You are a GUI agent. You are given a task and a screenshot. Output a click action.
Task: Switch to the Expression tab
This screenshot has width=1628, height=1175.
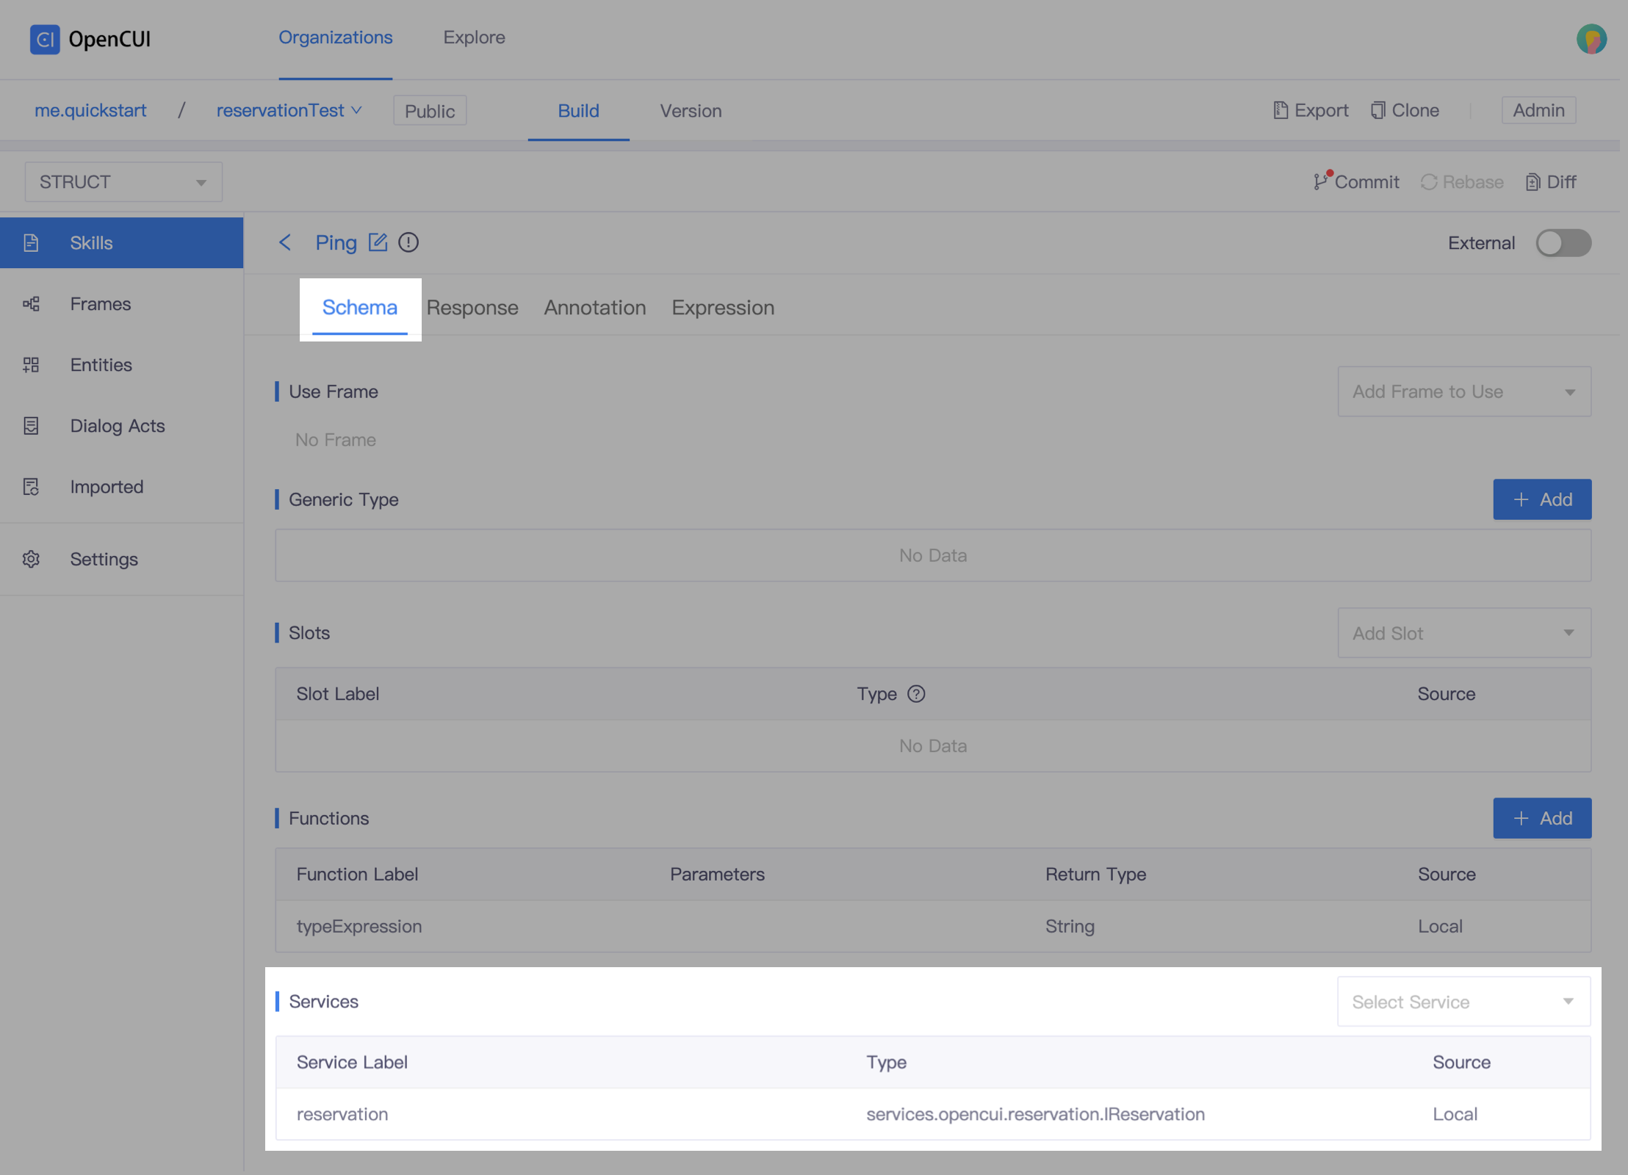point(721,307)
